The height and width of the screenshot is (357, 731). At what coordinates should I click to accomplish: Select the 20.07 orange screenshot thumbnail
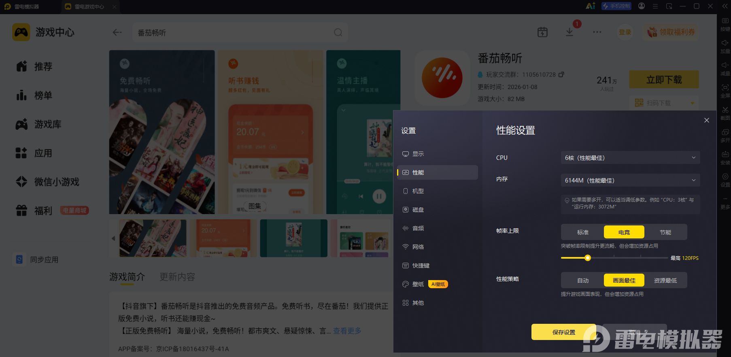point(223,238)
